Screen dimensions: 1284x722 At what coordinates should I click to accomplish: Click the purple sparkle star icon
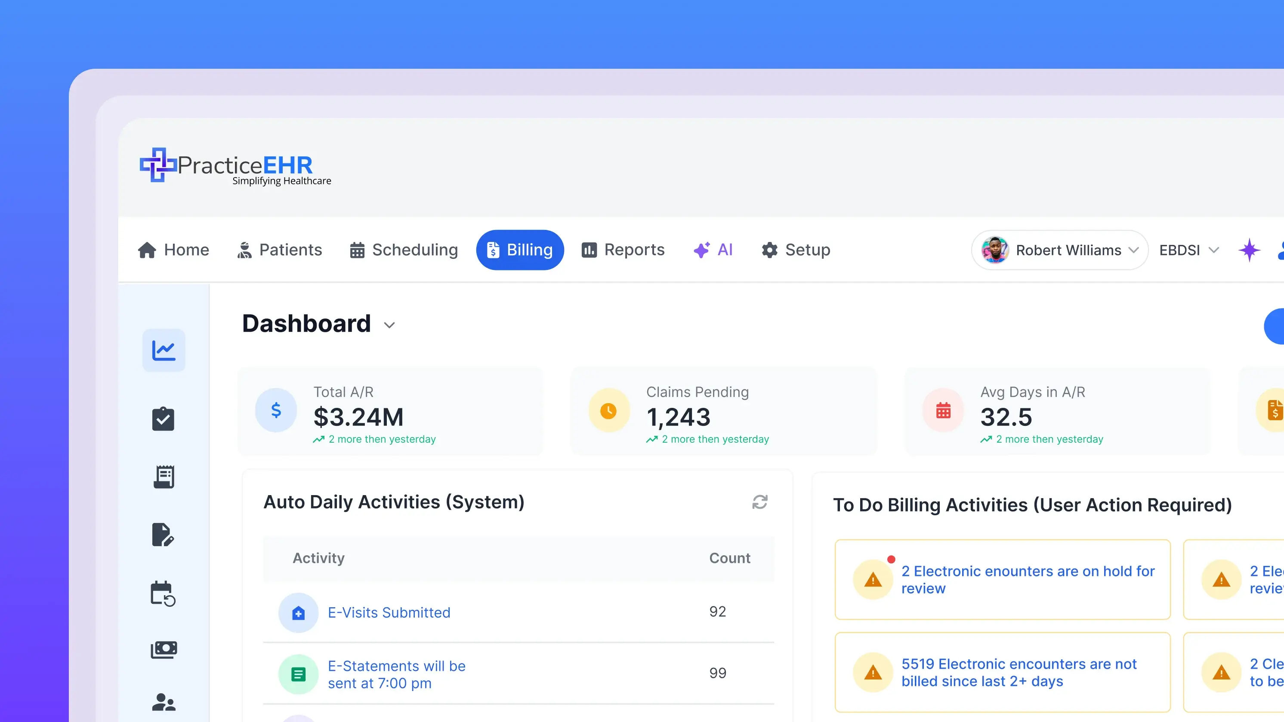(1249, 250)
